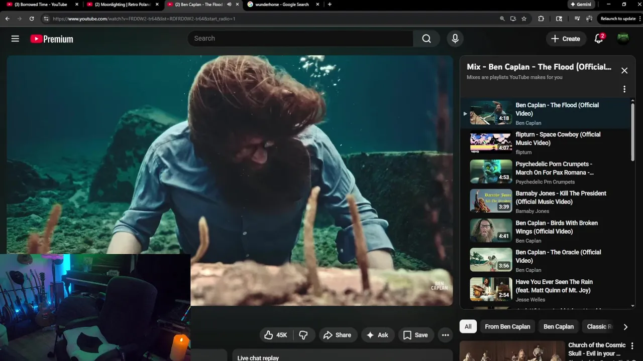View site information icon in address bar
This screenshot has width=643, height=361.
[46, 19]
